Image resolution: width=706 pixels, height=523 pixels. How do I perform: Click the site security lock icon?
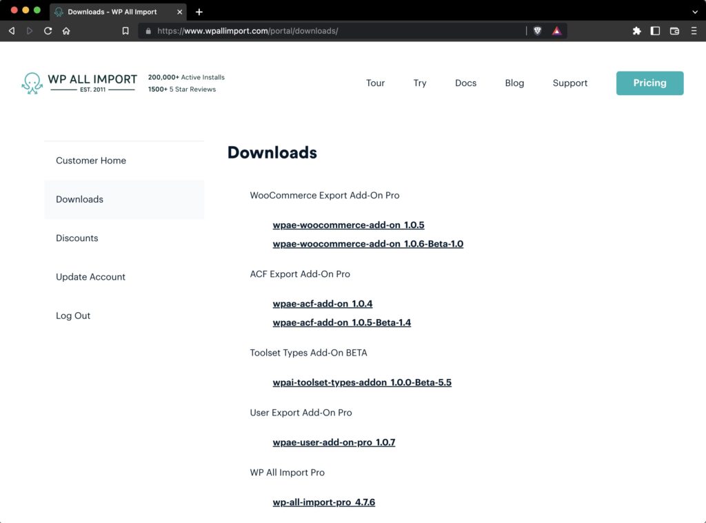[x=148, y=30]
